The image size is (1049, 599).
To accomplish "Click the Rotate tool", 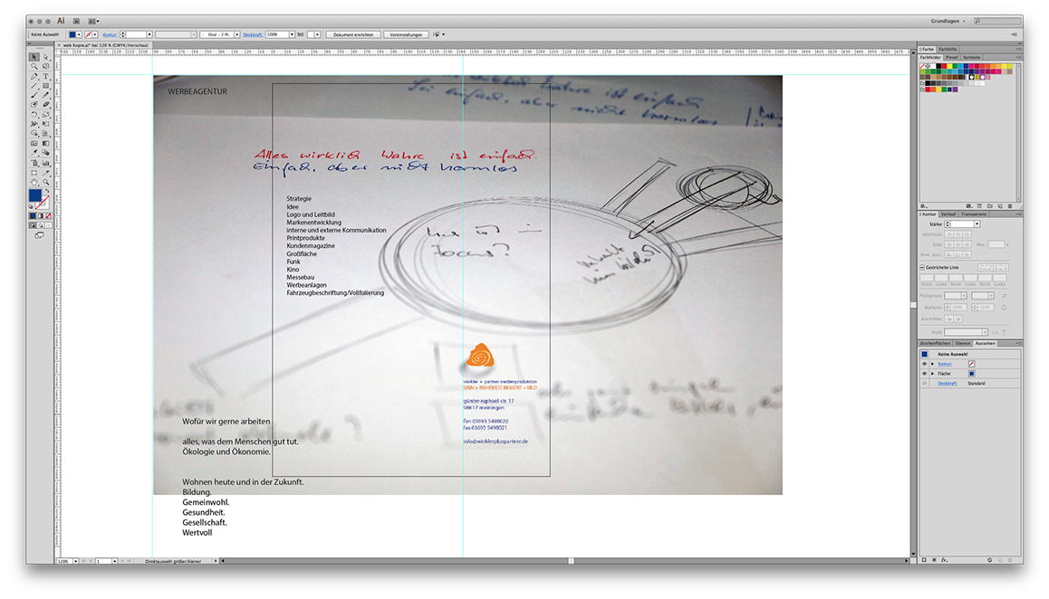I will click(x=34, y=115).
